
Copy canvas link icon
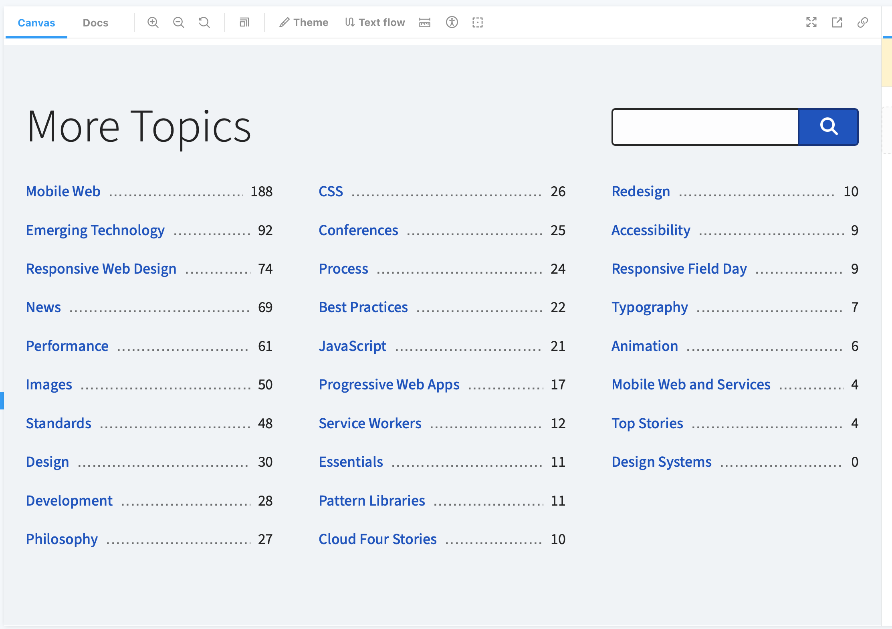(x=862, y=22)
